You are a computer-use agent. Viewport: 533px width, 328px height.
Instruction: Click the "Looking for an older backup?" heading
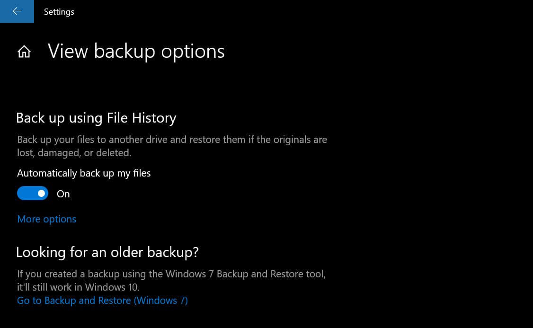coord(107,252)
